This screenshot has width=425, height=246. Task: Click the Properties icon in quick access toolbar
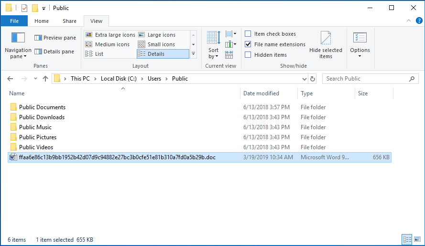click(24, 8)
